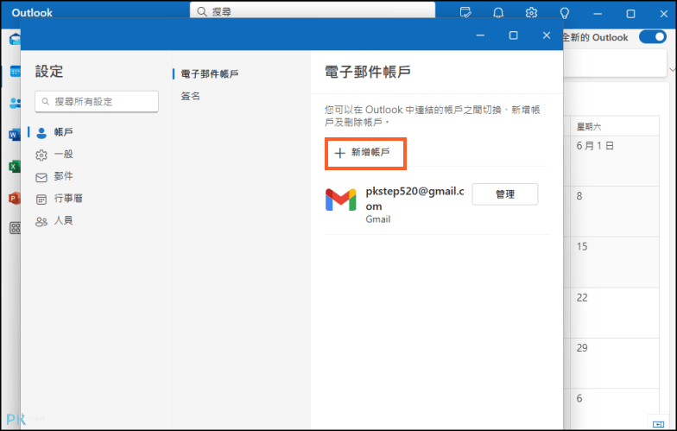The image size is (677, 431).
Task: Click the gear icon beside 一般
Action: [41, 155]
